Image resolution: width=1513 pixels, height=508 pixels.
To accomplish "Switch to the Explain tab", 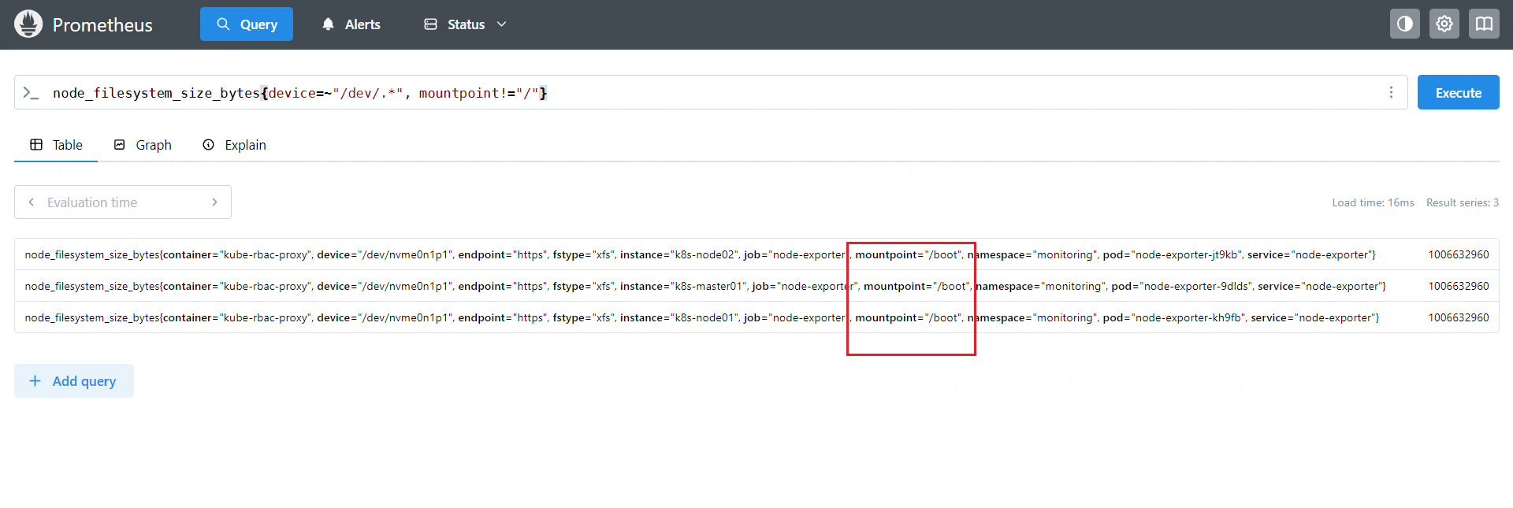I will point(235,145).
